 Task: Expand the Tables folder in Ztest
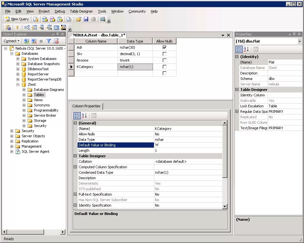(24, 95)
